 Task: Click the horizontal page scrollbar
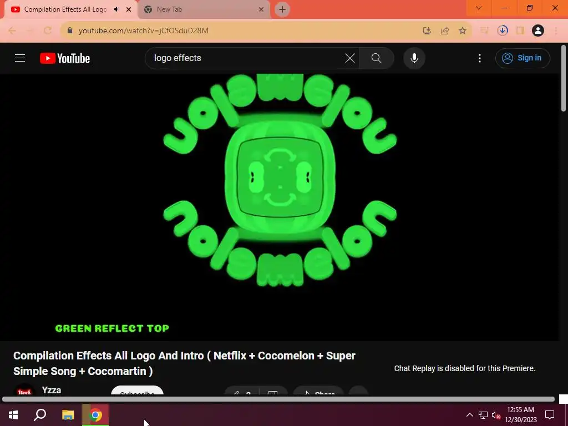click(x=278, y=399)
